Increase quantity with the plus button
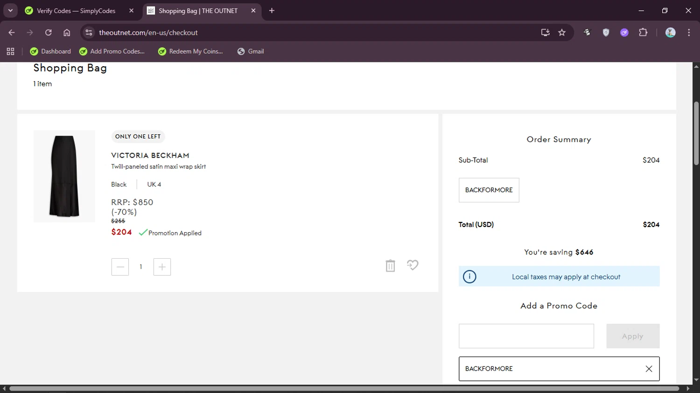700x393 pixels. point(162,267)
